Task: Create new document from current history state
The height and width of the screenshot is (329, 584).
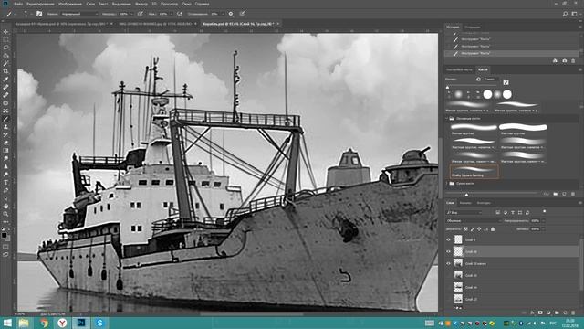Action: coord(555,61)
